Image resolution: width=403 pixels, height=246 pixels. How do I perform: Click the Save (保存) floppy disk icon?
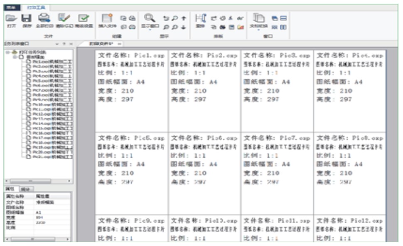(26, 17)
